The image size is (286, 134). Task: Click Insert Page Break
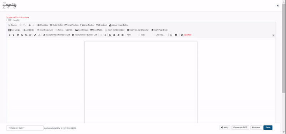coord(159,30)
